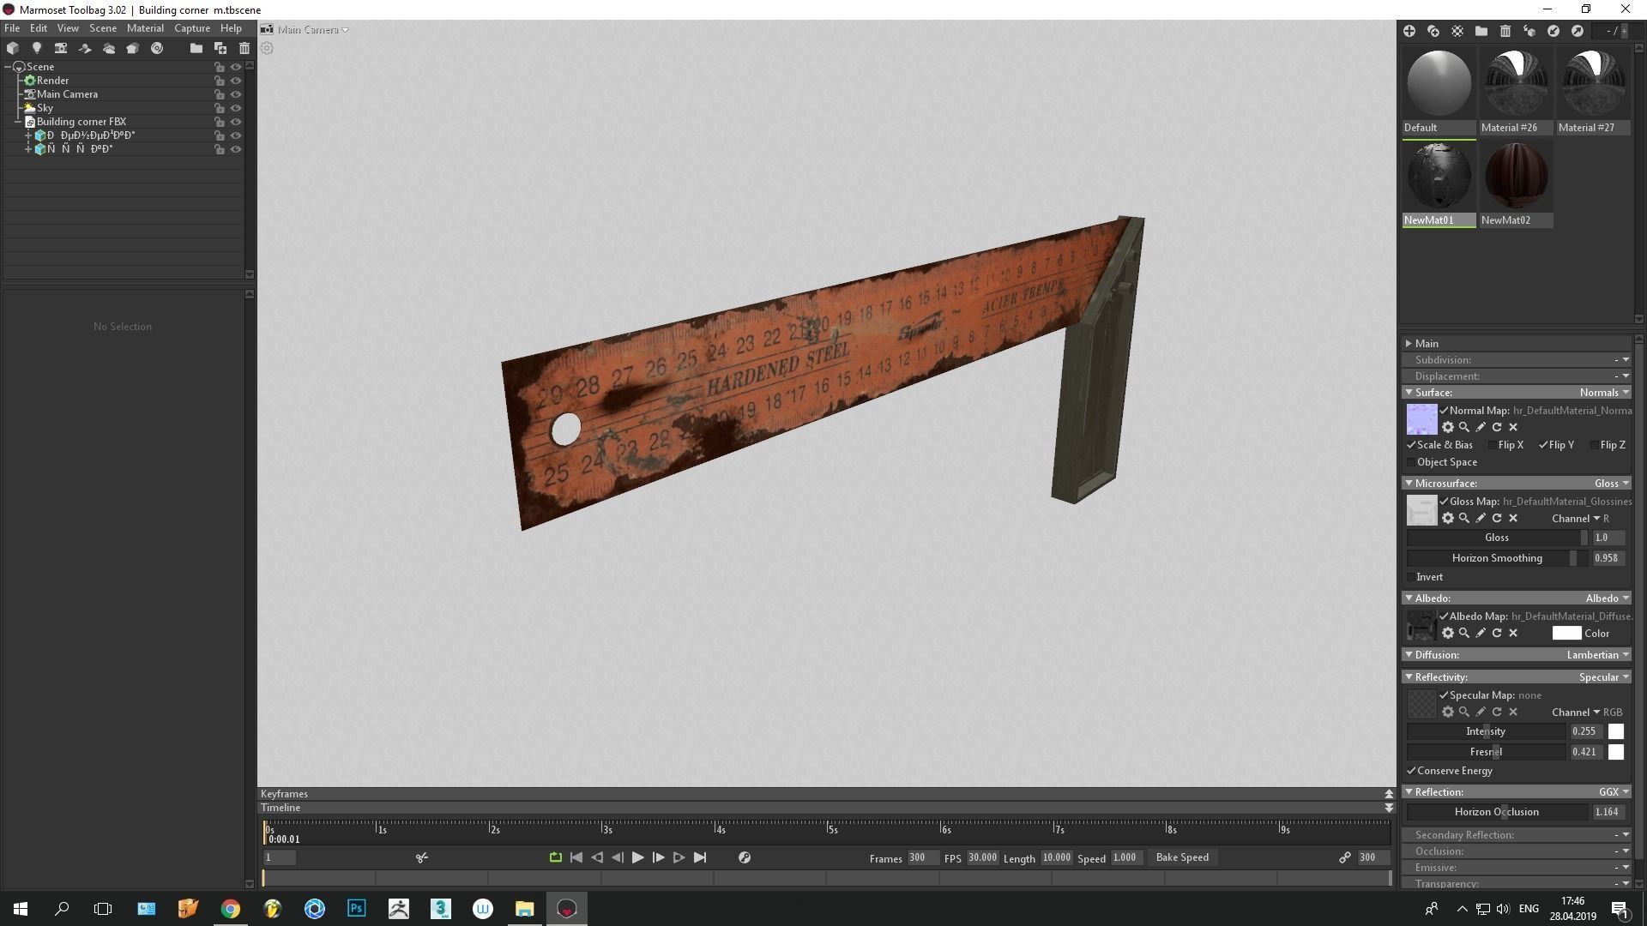Screen dimensions: 1647x926
Task: Export material arrow icon
Action: point(1578,31)
